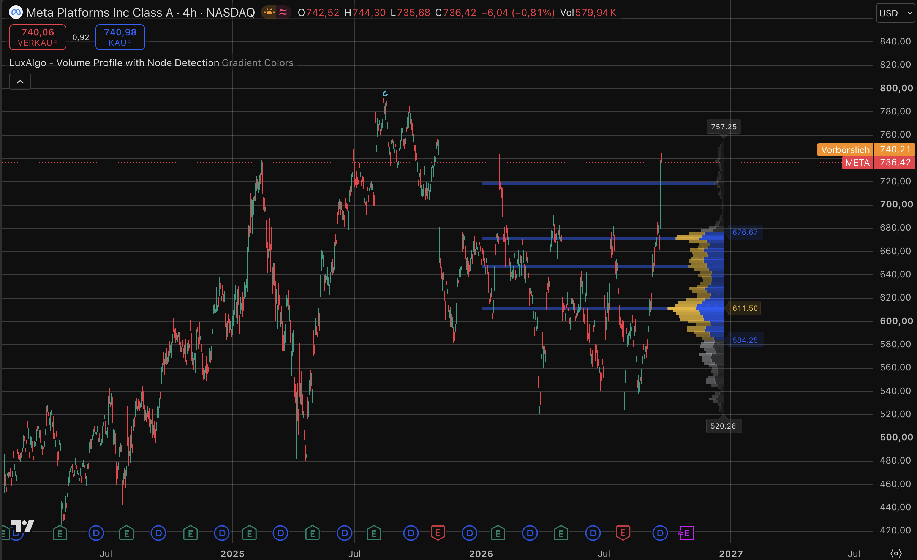
Task: Click the 740,98 KAUF buy button
Action: [x=120, y=37]
